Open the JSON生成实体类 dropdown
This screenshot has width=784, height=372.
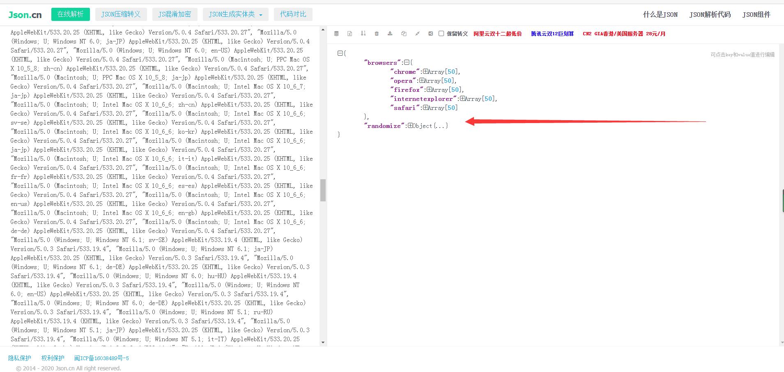pos(236,14)
